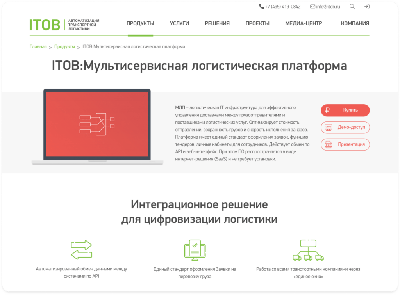Open the Услуги menu

click(179, 23)
